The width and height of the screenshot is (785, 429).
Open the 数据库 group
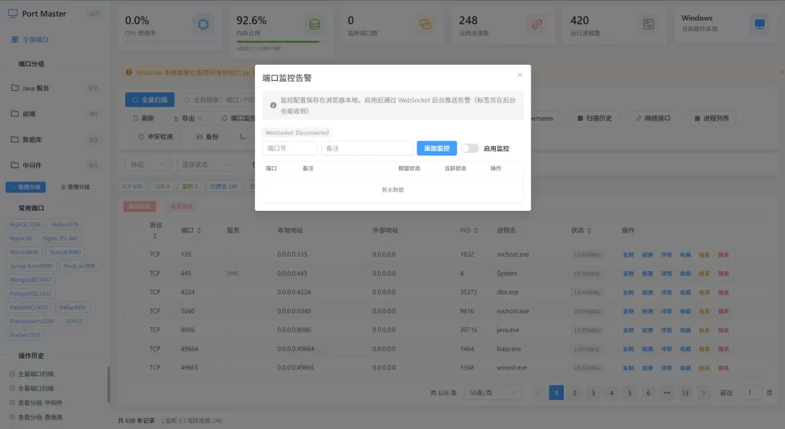pos(54,140)
